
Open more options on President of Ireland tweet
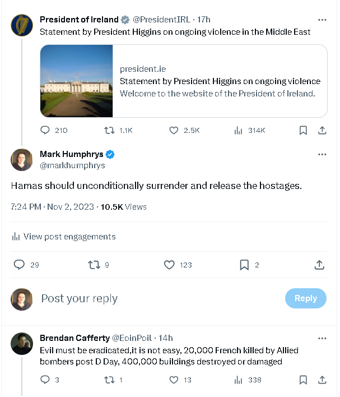point(322,20)
